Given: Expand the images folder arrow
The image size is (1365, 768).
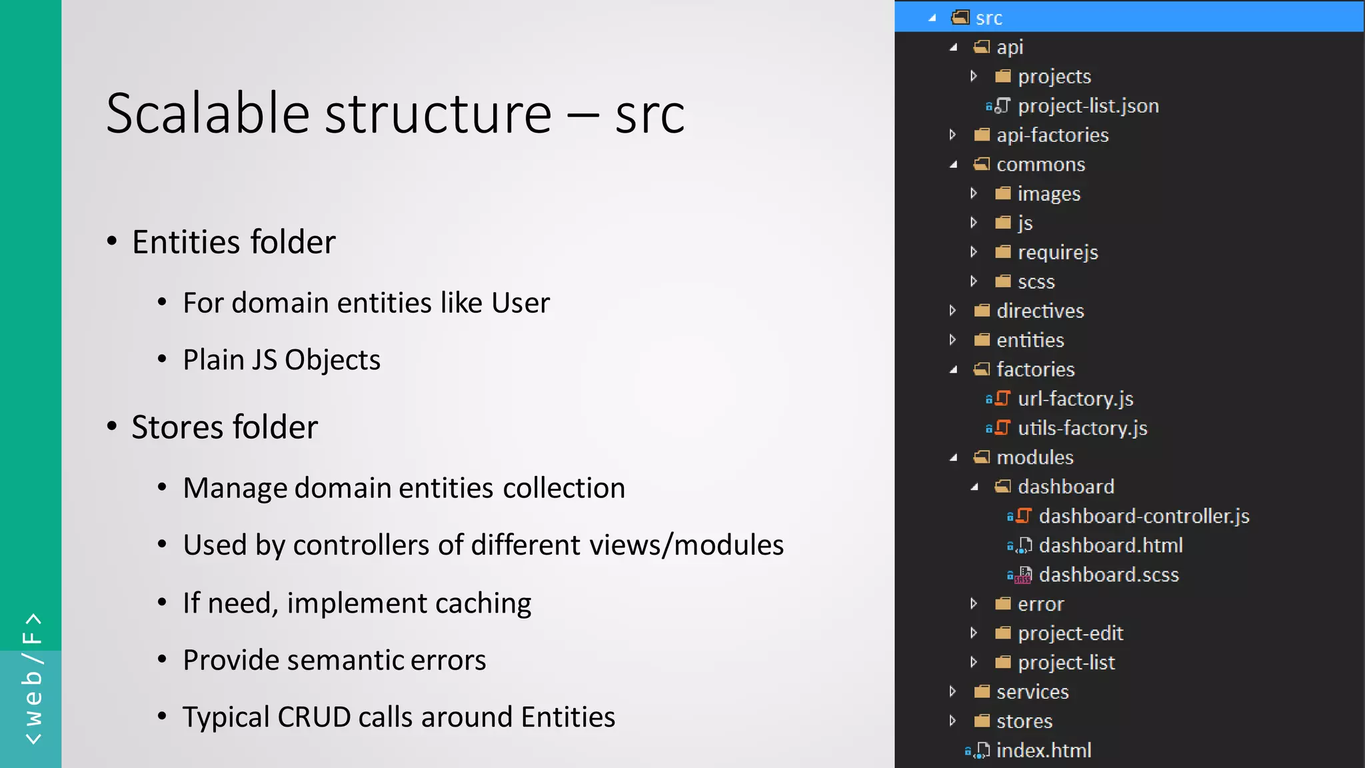Looking at the screenshot, I should (974, 193).
